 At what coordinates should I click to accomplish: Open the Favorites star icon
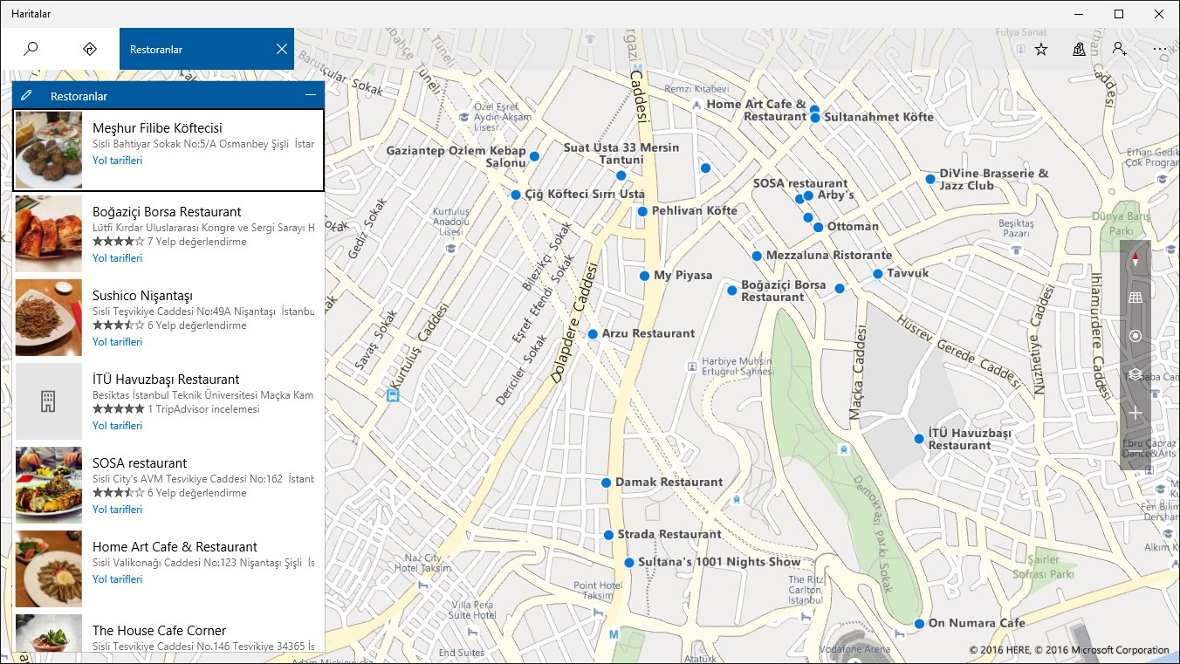1041,49
